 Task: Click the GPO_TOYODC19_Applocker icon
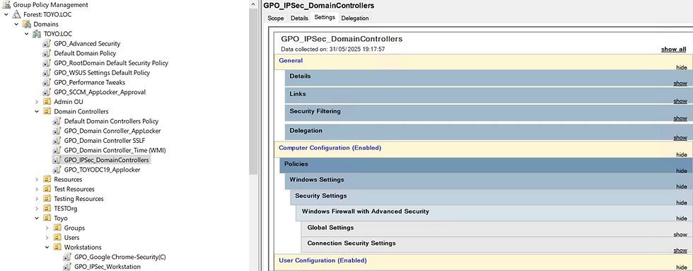point(57,170)
